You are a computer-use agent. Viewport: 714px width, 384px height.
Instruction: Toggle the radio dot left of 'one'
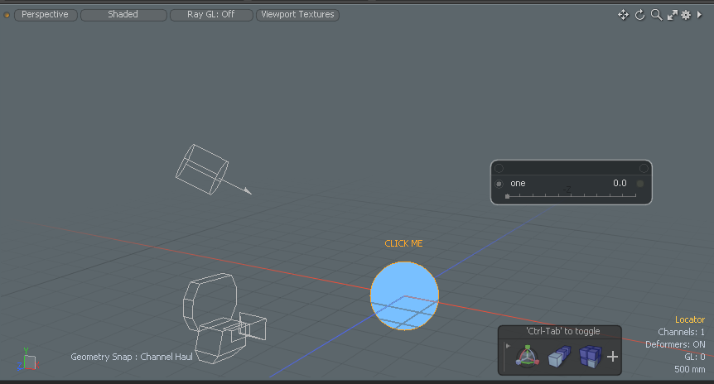click(x=499, y=183)
